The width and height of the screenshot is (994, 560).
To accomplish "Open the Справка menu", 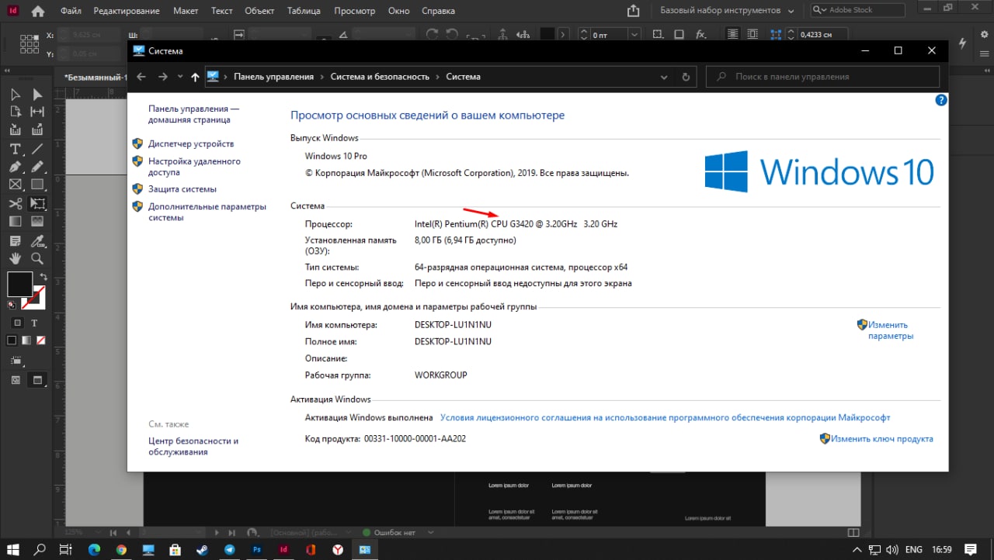I will 439,12.
